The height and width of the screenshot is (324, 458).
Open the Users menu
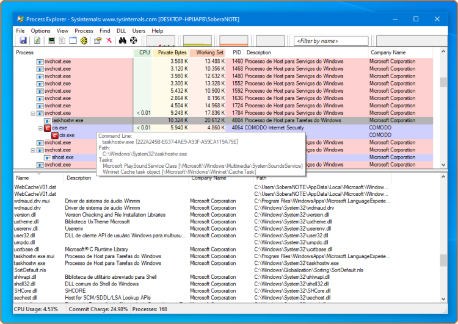(x=139, y=31)
